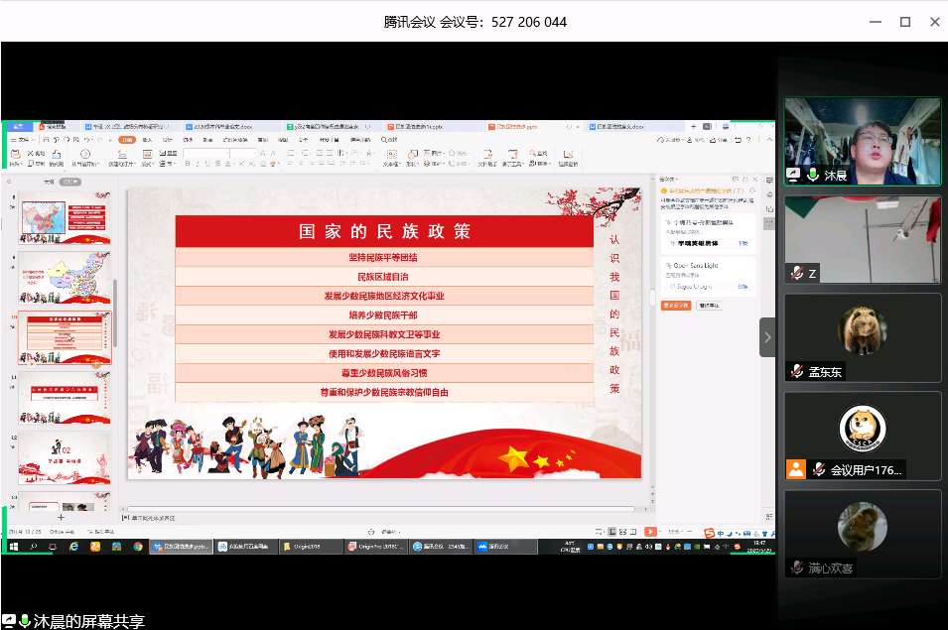Download the Open Sans Light font

pos(743,286)
